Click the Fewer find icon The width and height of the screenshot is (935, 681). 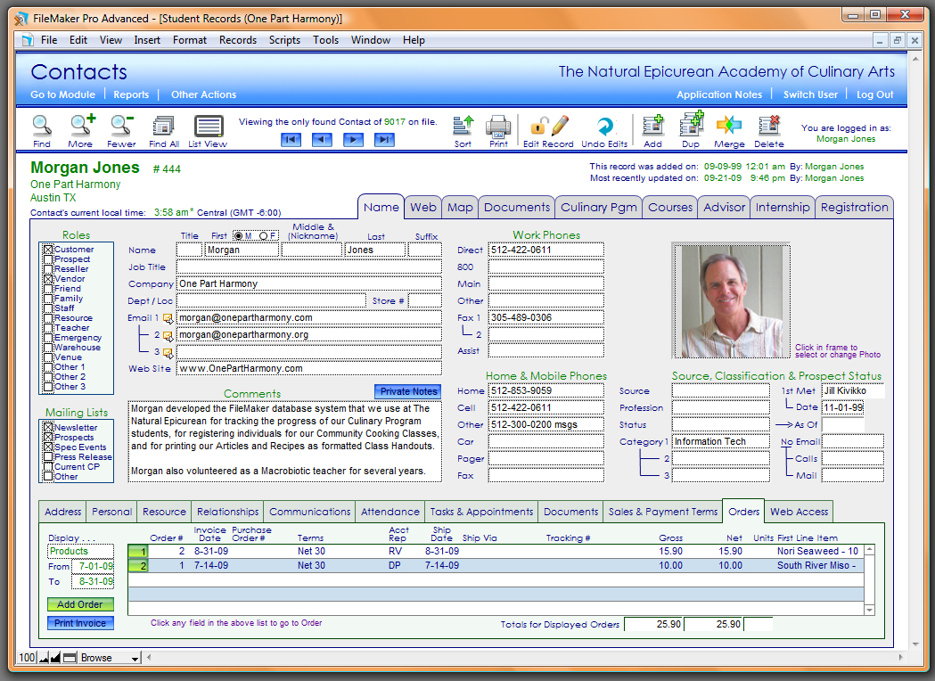click(121, 126)
